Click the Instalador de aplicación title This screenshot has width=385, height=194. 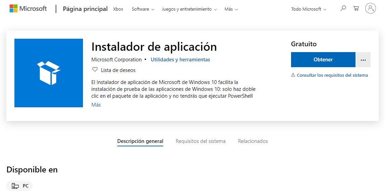tap(154, 47)
